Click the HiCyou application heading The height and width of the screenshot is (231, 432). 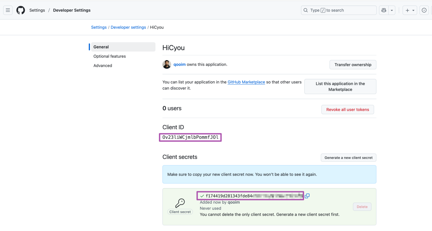tap(174, 48)
